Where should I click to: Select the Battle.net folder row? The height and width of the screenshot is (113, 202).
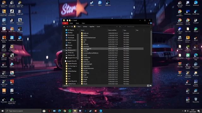112,33
